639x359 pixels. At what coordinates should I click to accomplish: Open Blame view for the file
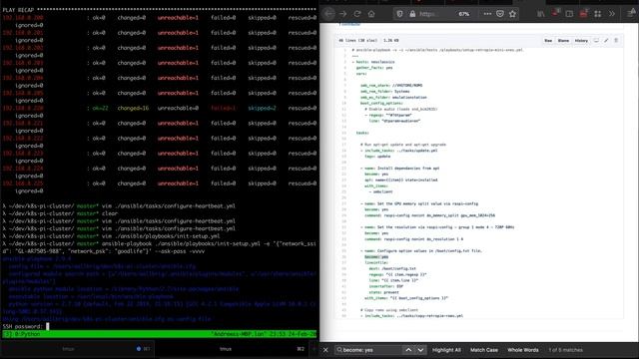pos(563,41)
